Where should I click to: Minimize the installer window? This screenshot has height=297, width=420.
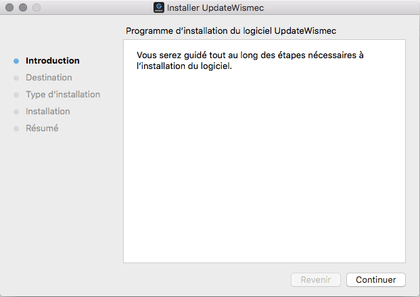click(x=23, y=7)
